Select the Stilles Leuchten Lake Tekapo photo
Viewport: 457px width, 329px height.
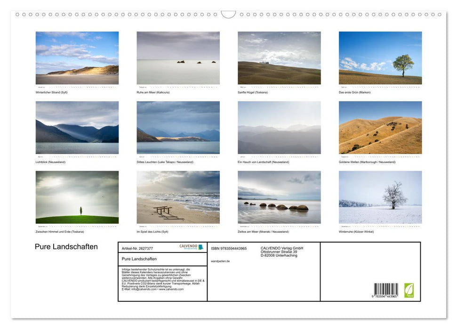[178, 127]
